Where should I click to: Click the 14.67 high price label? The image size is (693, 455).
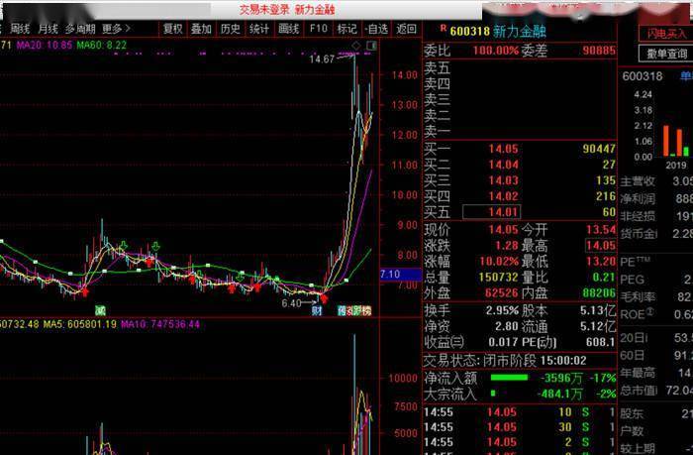point(322,59)
